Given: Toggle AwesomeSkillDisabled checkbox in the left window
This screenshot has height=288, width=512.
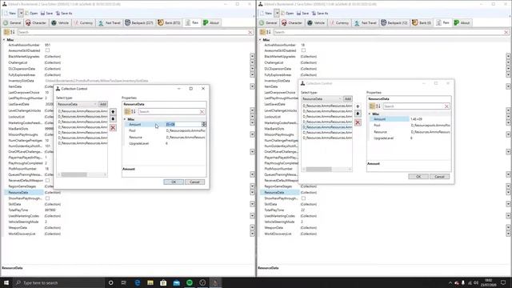Looking at the screenshot, I should point(47,50).
